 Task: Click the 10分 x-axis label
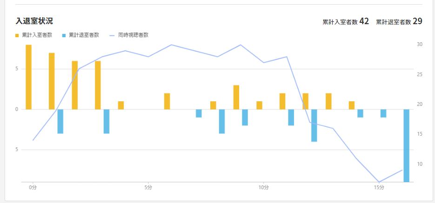pyautogui.click(x=263, y=187)
